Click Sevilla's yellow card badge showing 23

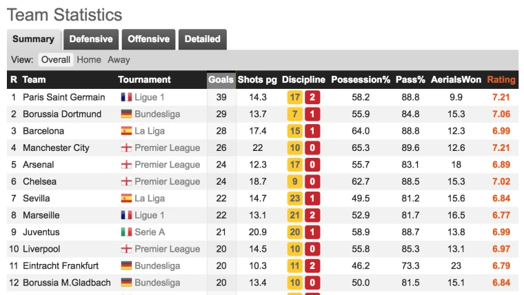pyautogui.click(x=295, y=199)
